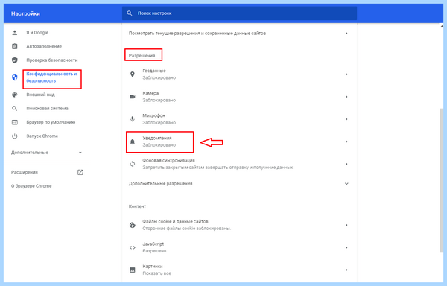This screenshot has width=447, height=286.
Task: Expand the Дополнительные sidebar dropdown arrow
Action: point(80,153)
